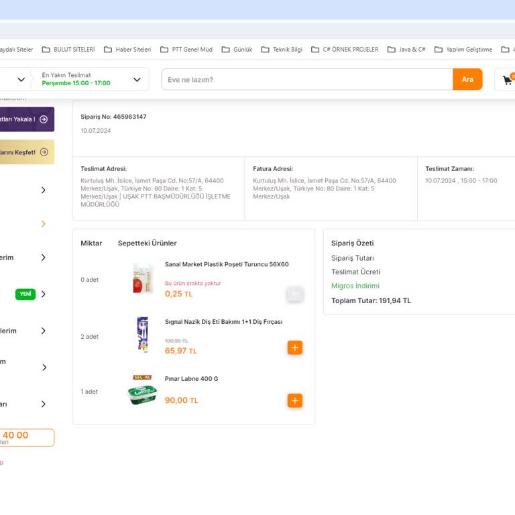Image resolution: width=515 pixels, height=515 pixels.
Task: Open Sanal Market Plastik Poşeti product image
Action: [143, 278]
